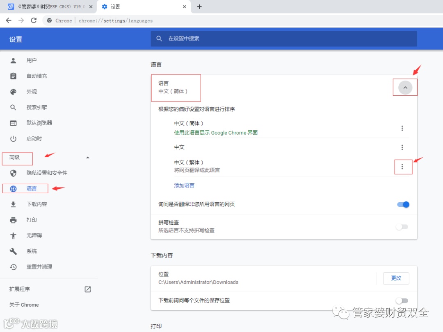Toggle 下载前询问每个文件的保存位置 switch
The image size is (443, 332).
402,301
